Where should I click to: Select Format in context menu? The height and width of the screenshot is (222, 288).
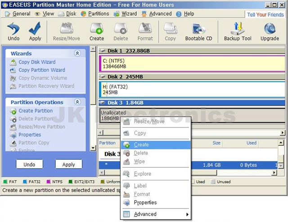tap(156, 194)
